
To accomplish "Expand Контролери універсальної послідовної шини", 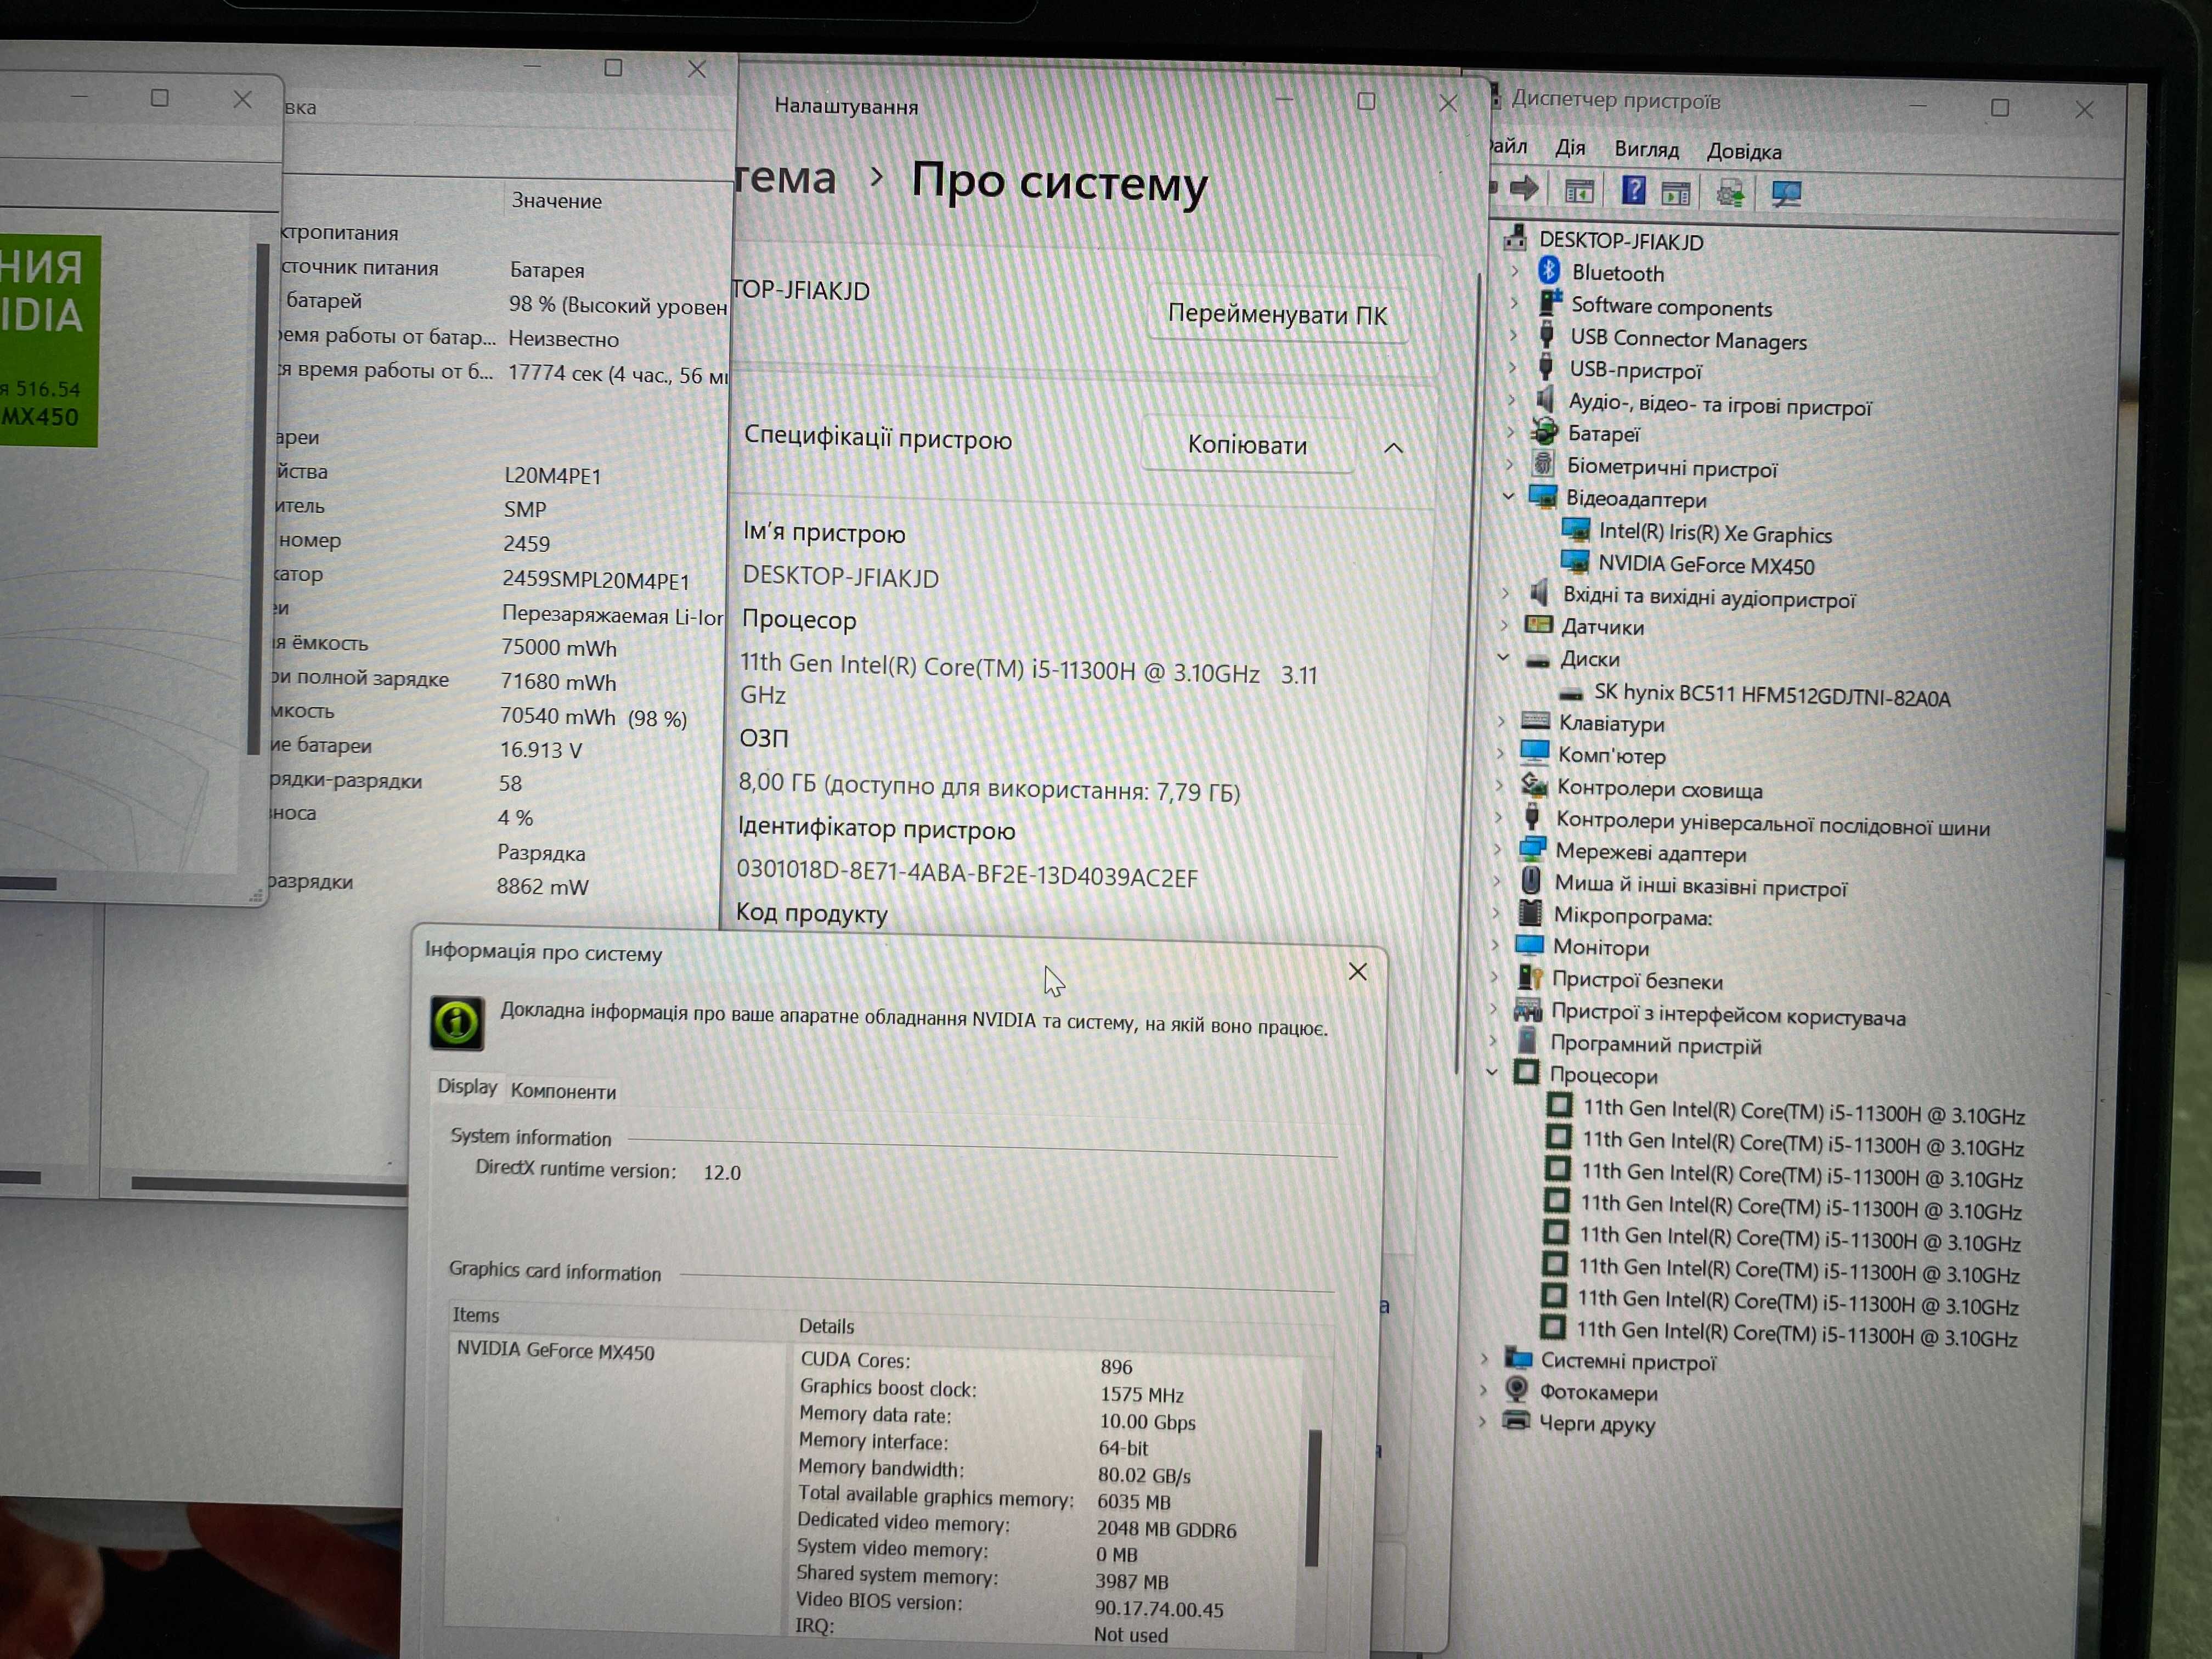I will coord(1498,818).
